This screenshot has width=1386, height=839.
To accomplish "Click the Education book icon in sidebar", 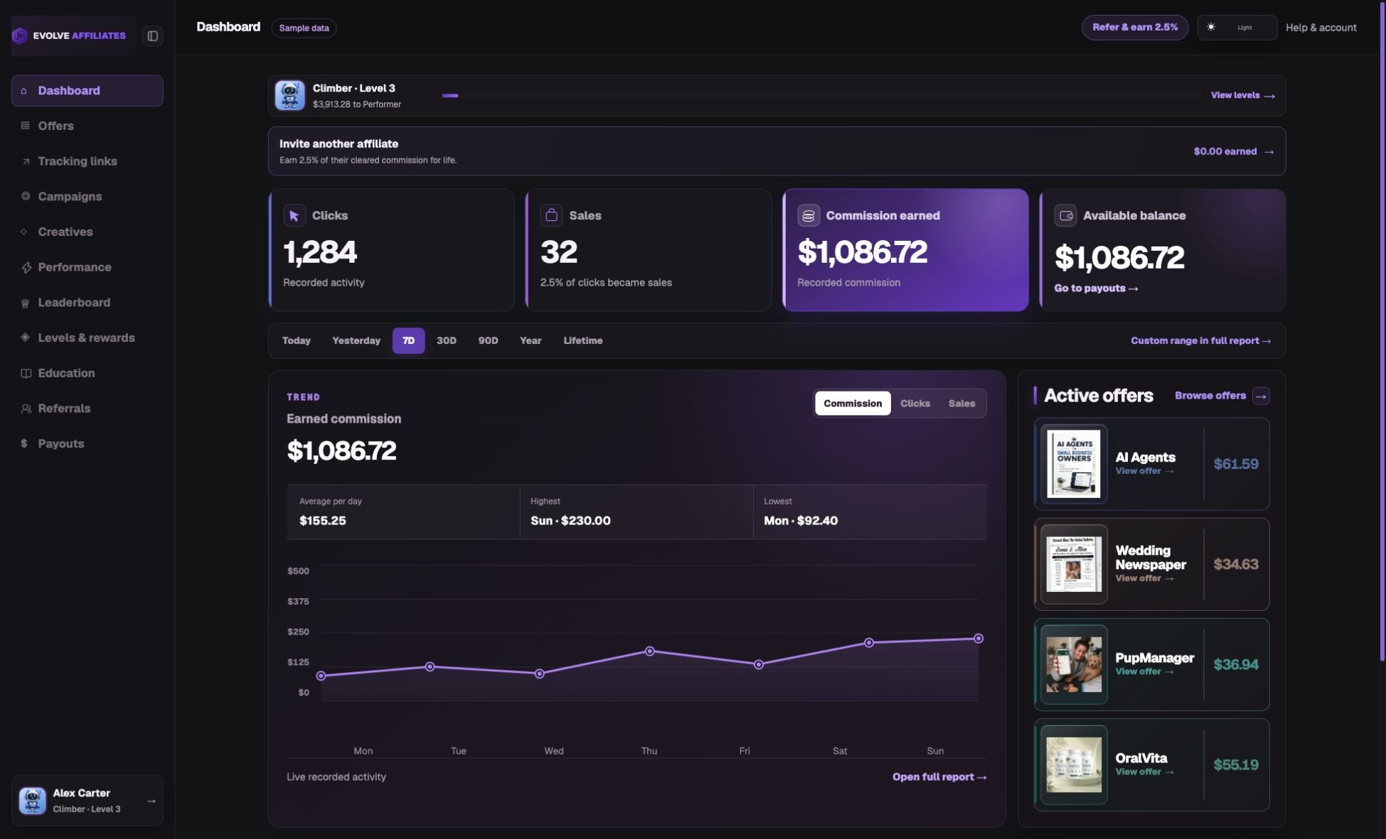I will click(x=26, y=373).
